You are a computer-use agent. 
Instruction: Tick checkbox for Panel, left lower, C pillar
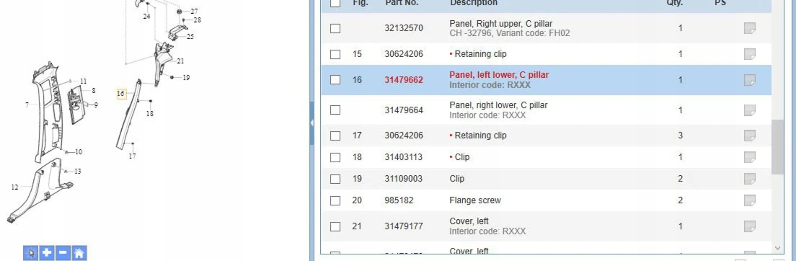tap(335, 80)
